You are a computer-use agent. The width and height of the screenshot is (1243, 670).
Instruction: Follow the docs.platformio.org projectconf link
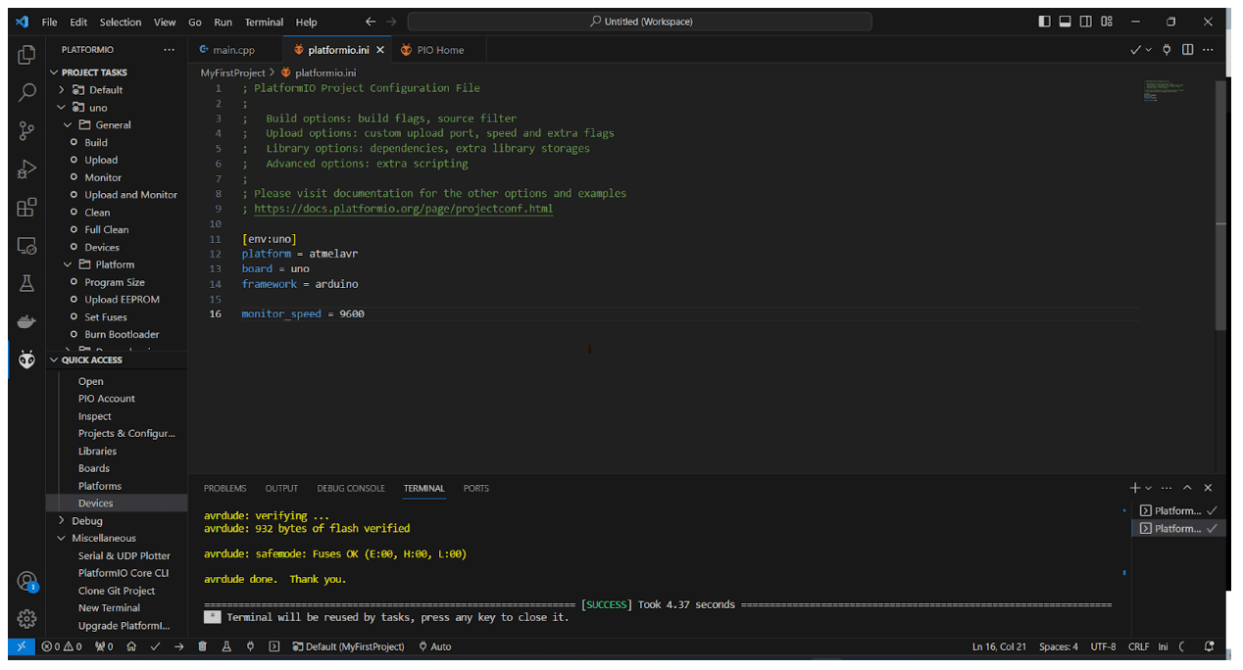[403, 209]
